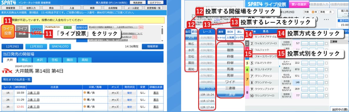Switch to the 水沢 venue tab

coord(40,60)
